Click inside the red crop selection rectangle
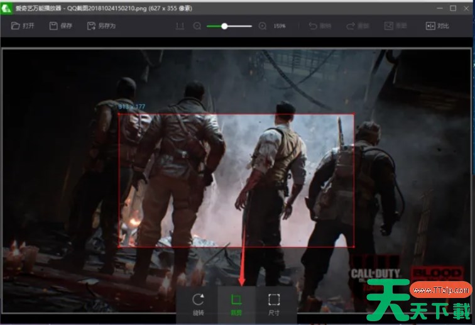The width and height of the screenshot is (475, 325). (236, 180)
